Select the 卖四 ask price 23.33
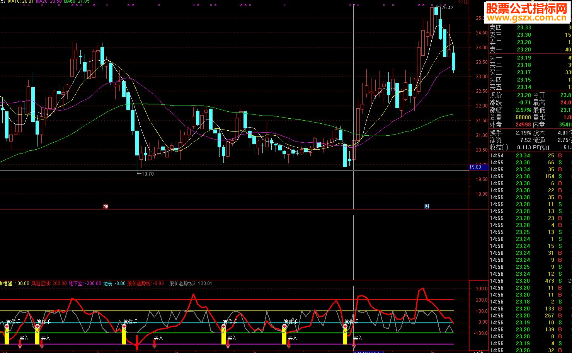 coord(524,27)
